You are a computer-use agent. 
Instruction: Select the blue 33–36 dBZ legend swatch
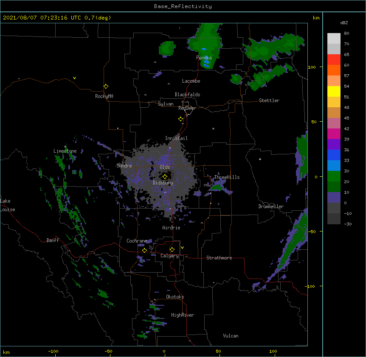pos(334,155)
